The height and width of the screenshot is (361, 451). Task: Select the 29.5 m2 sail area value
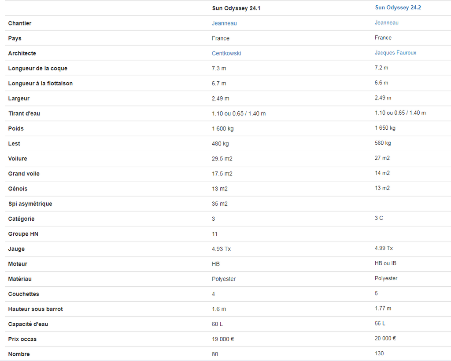click(222, 159)
